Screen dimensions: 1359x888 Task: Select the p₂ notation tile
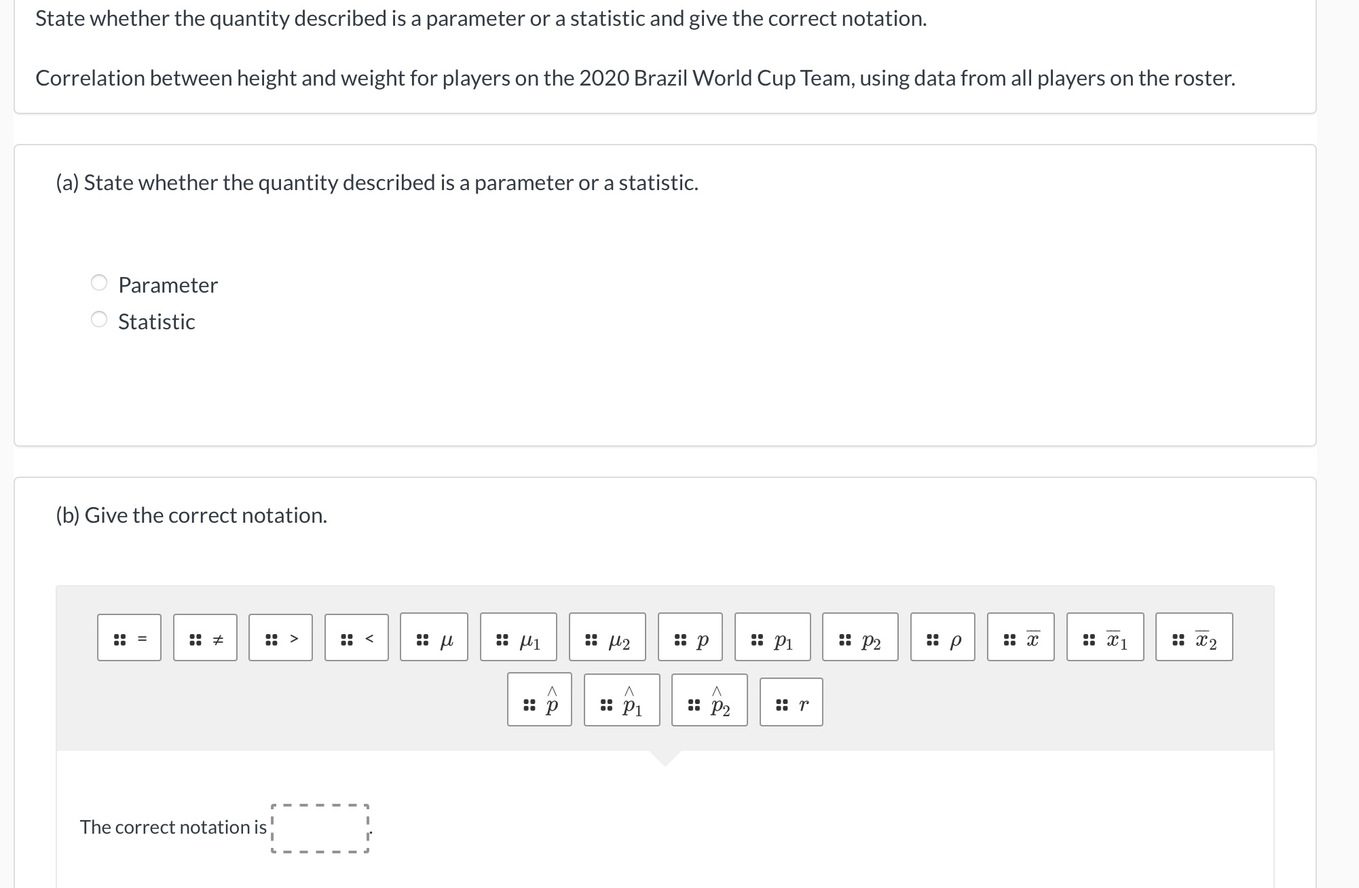point(859,638)
